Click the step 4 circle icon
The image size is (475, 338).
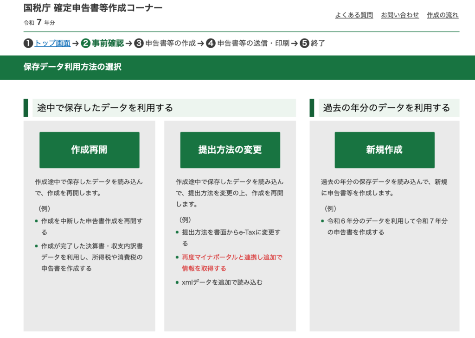tap(211, 44)
